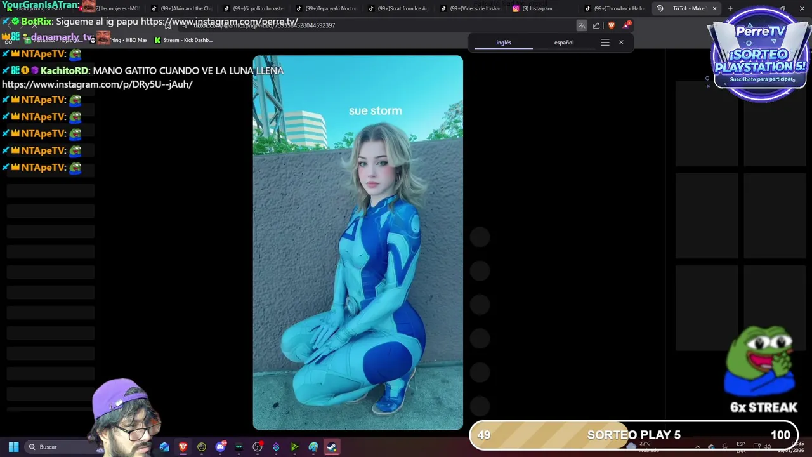812x457 pixels.
Task: Click the share icon in the address bar
Action: click(596, 25)
